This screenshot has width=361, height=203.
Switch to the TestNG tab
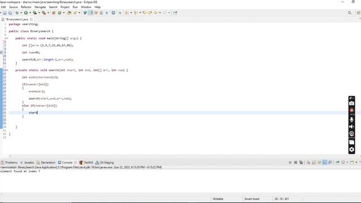[86, 162]
